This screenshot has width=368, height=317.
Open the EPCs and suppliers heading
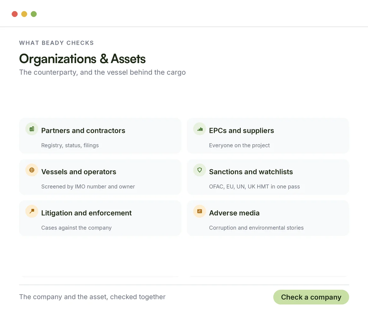tap(241, 131)
